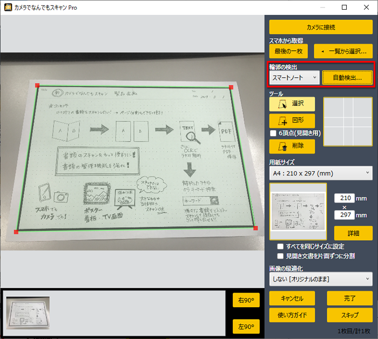Click the 210 mm width field
This screenshot has height=339, width=378.
tap(346, 198)
